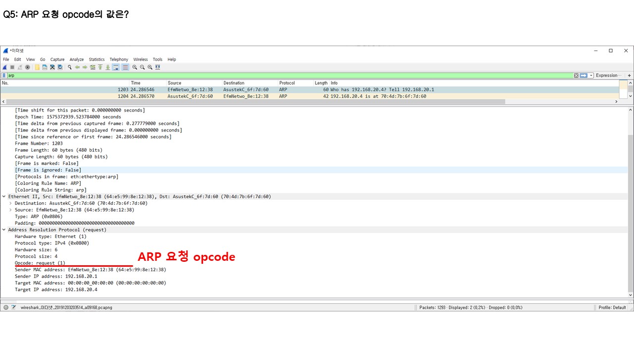Open the Wireless menu
This screenshot has height=357, width=634.
pyautogui.click(x=141, y=59)
